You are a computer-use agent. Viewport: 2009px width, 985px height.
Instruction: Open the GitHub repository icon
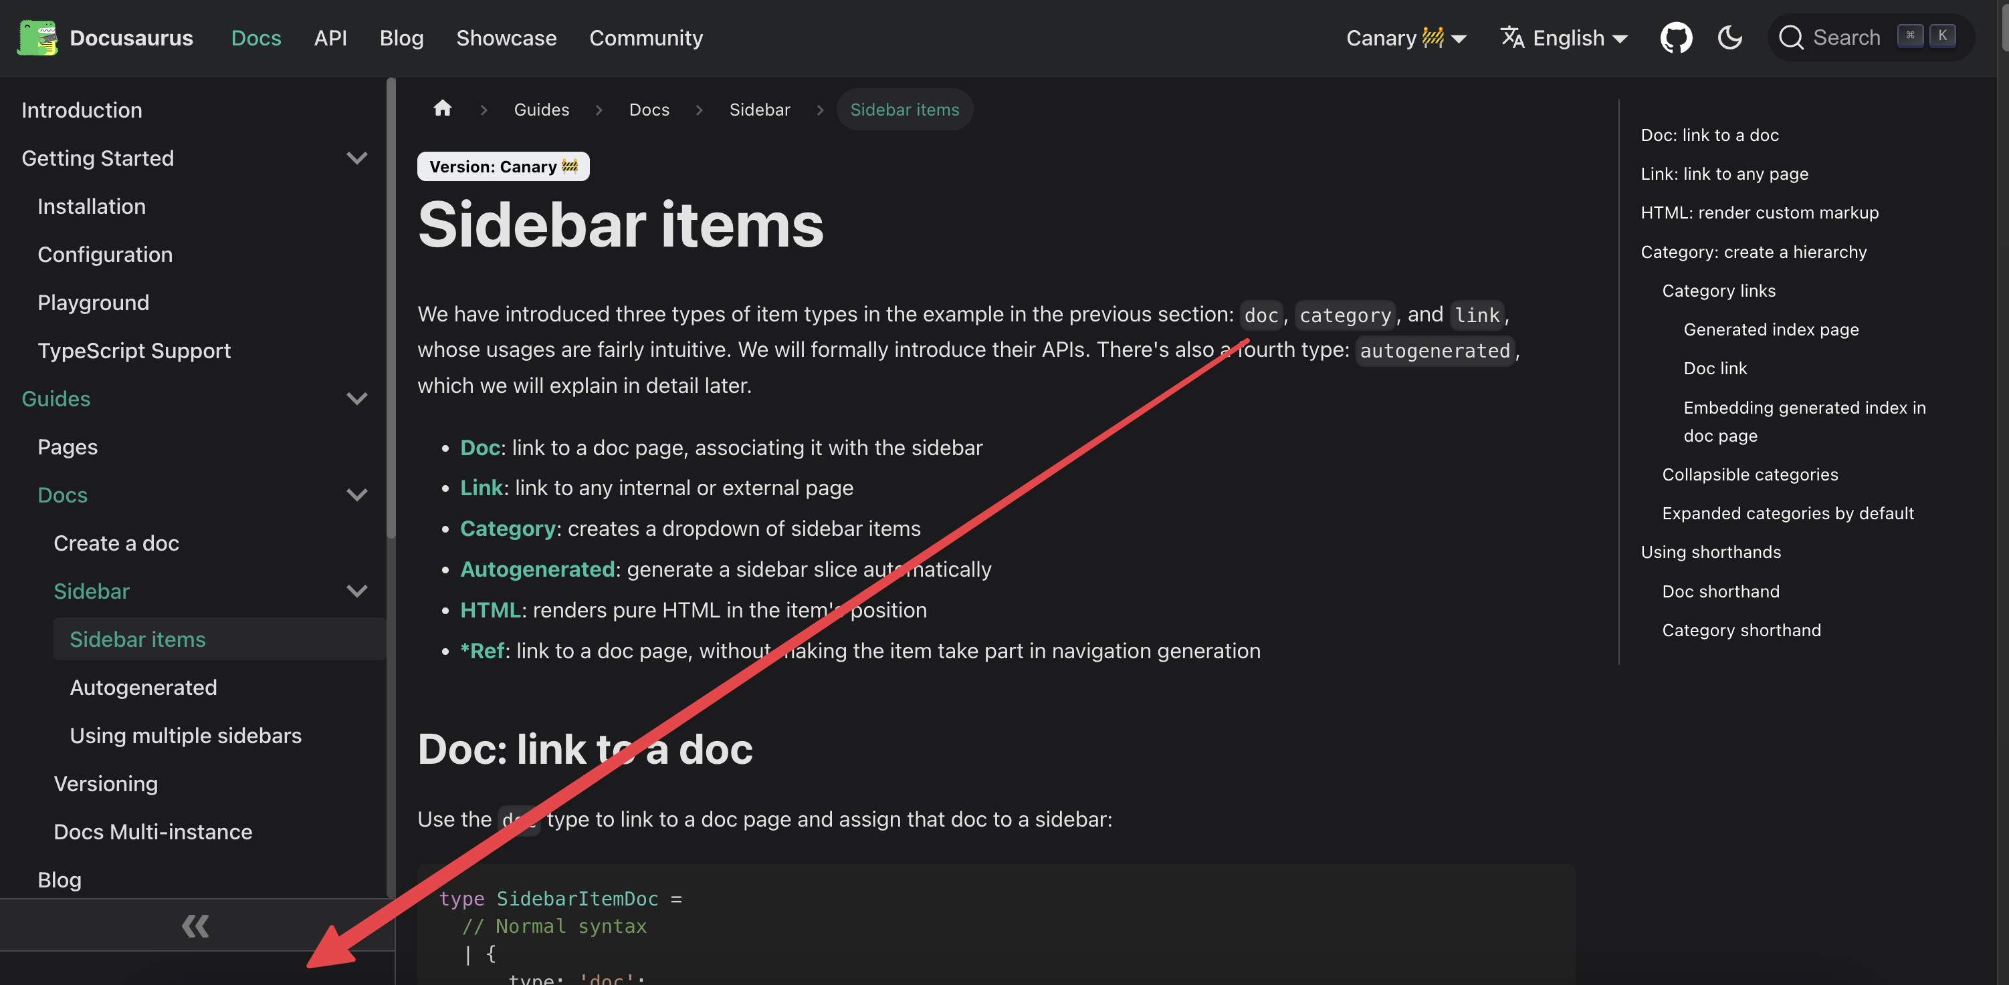(x=1676, y=37)
